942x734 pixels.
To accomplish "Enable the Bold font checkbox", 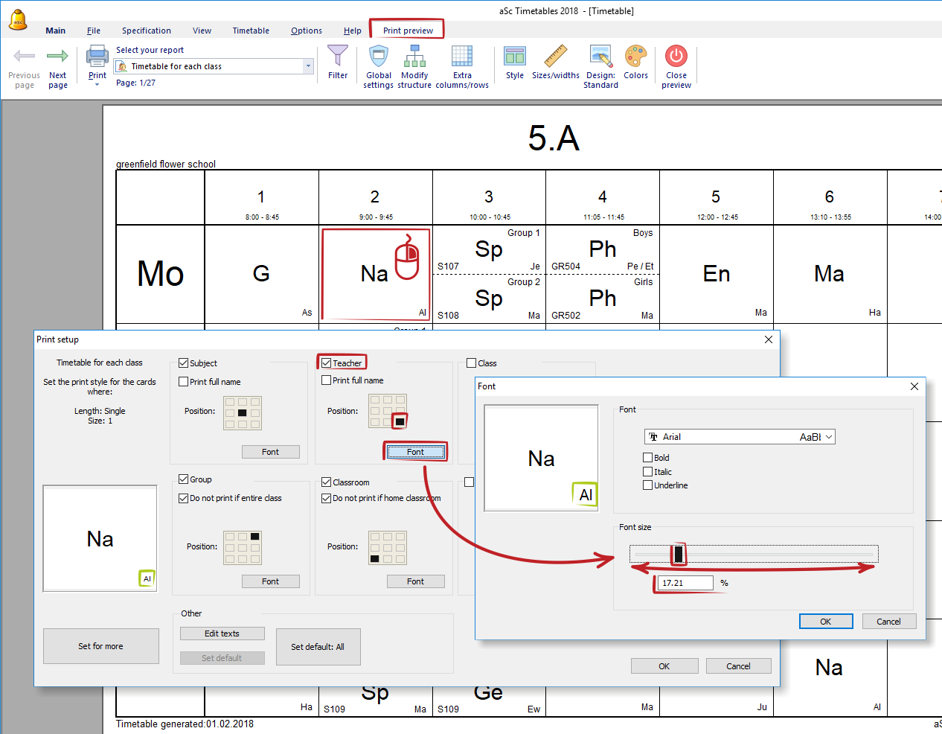I will pos(648,458).
